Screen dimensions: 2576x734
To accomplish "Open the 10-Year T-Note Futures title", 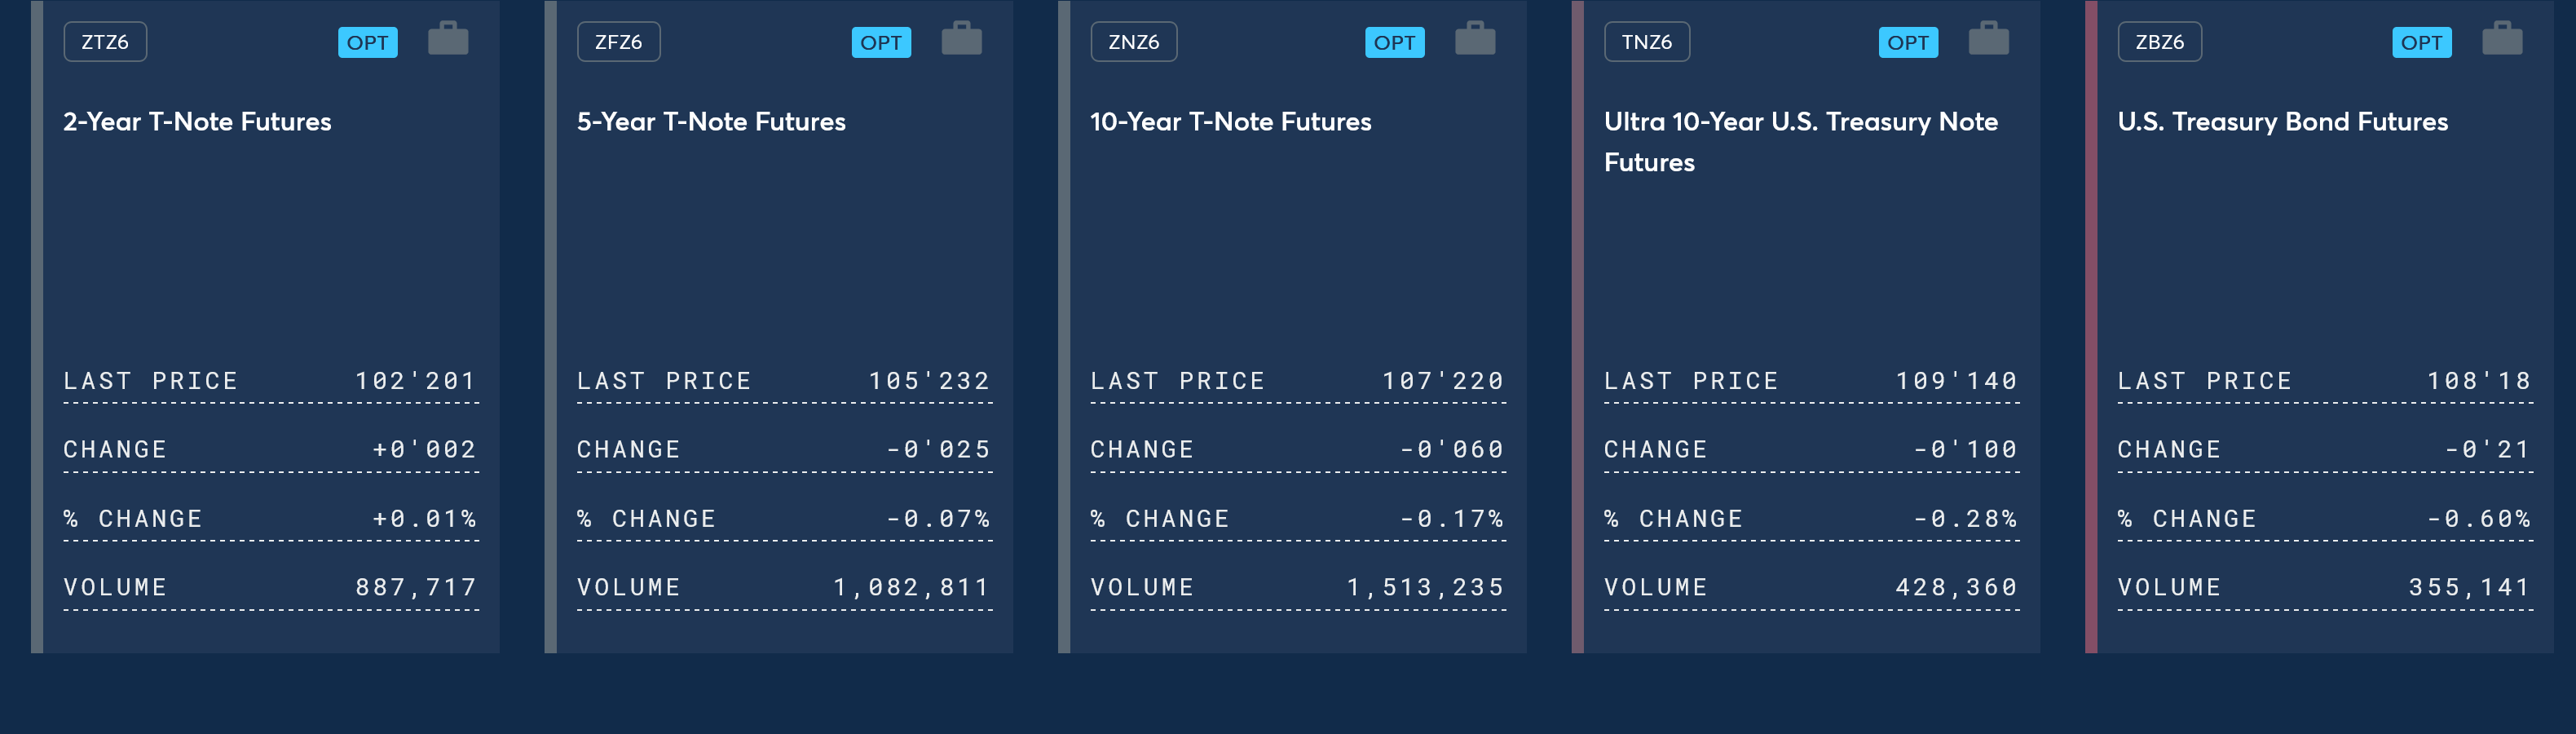I will click(x=1231, y=122).
